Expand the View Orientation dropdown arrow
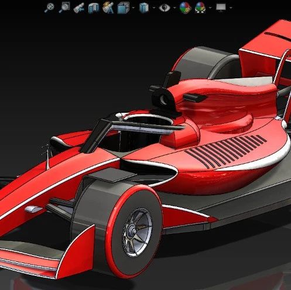This screenshot has width=291, height=290. pos(133,8)
